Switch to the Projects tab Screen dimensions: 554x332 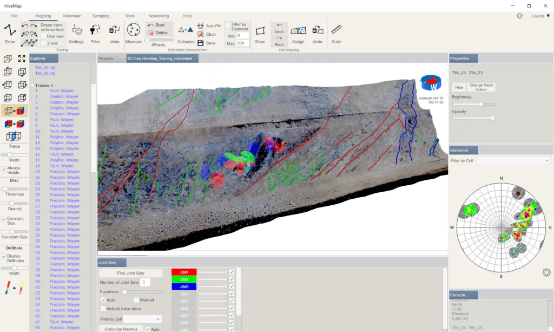105,58
